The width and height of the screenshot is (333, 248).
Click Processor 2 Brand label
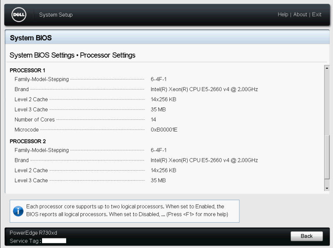click(x=22, y=160)
